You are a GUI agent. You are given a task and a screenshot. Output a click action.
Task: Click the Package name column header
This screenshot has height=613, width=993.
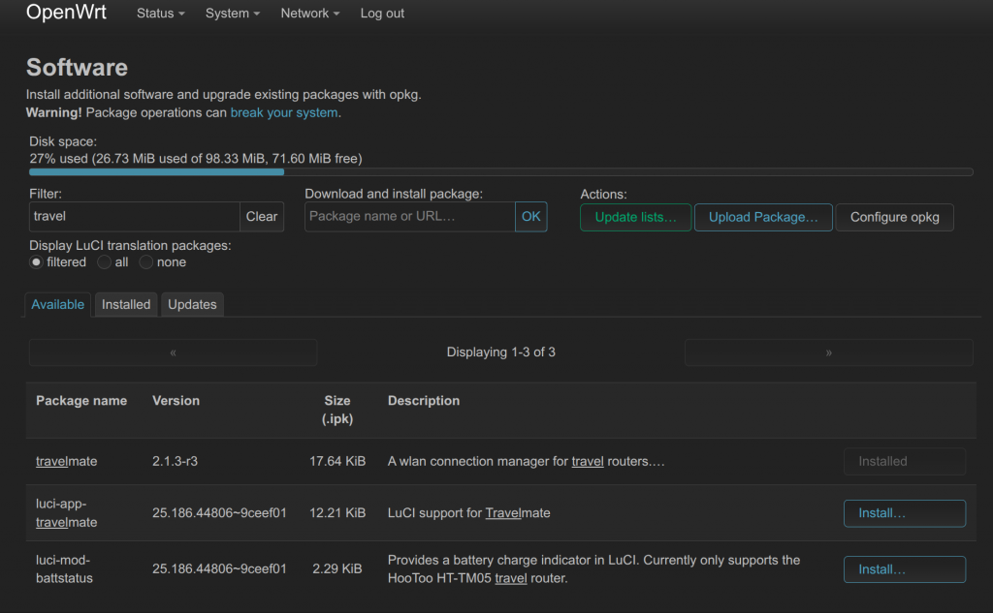[81, 401]
